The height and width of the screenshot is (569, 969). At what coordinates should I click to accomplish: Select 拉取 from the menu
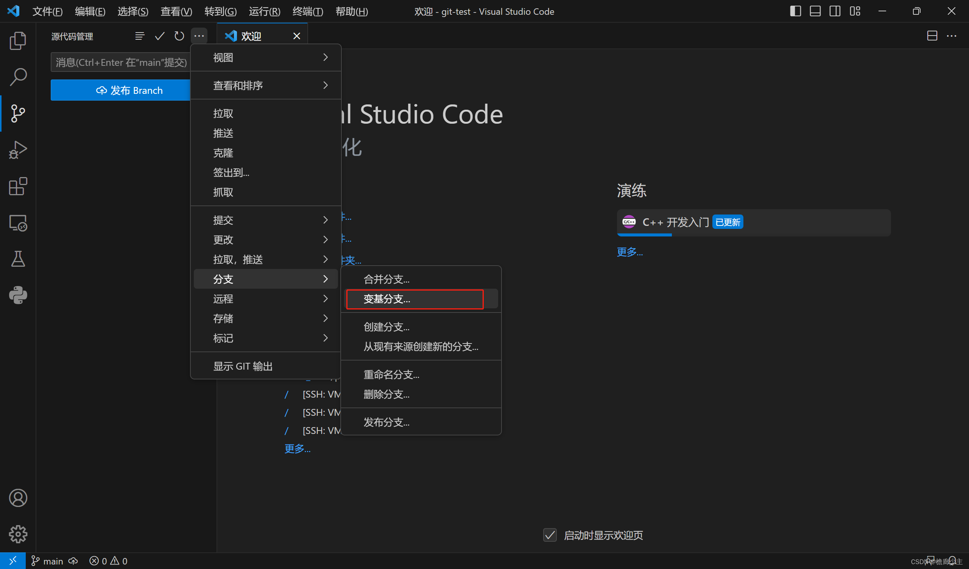tap(266, 113)
